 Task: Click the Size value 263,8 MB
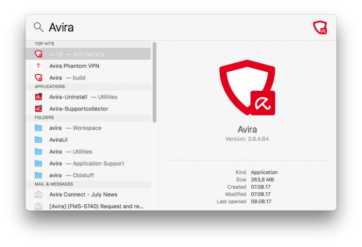click(263, 179)
